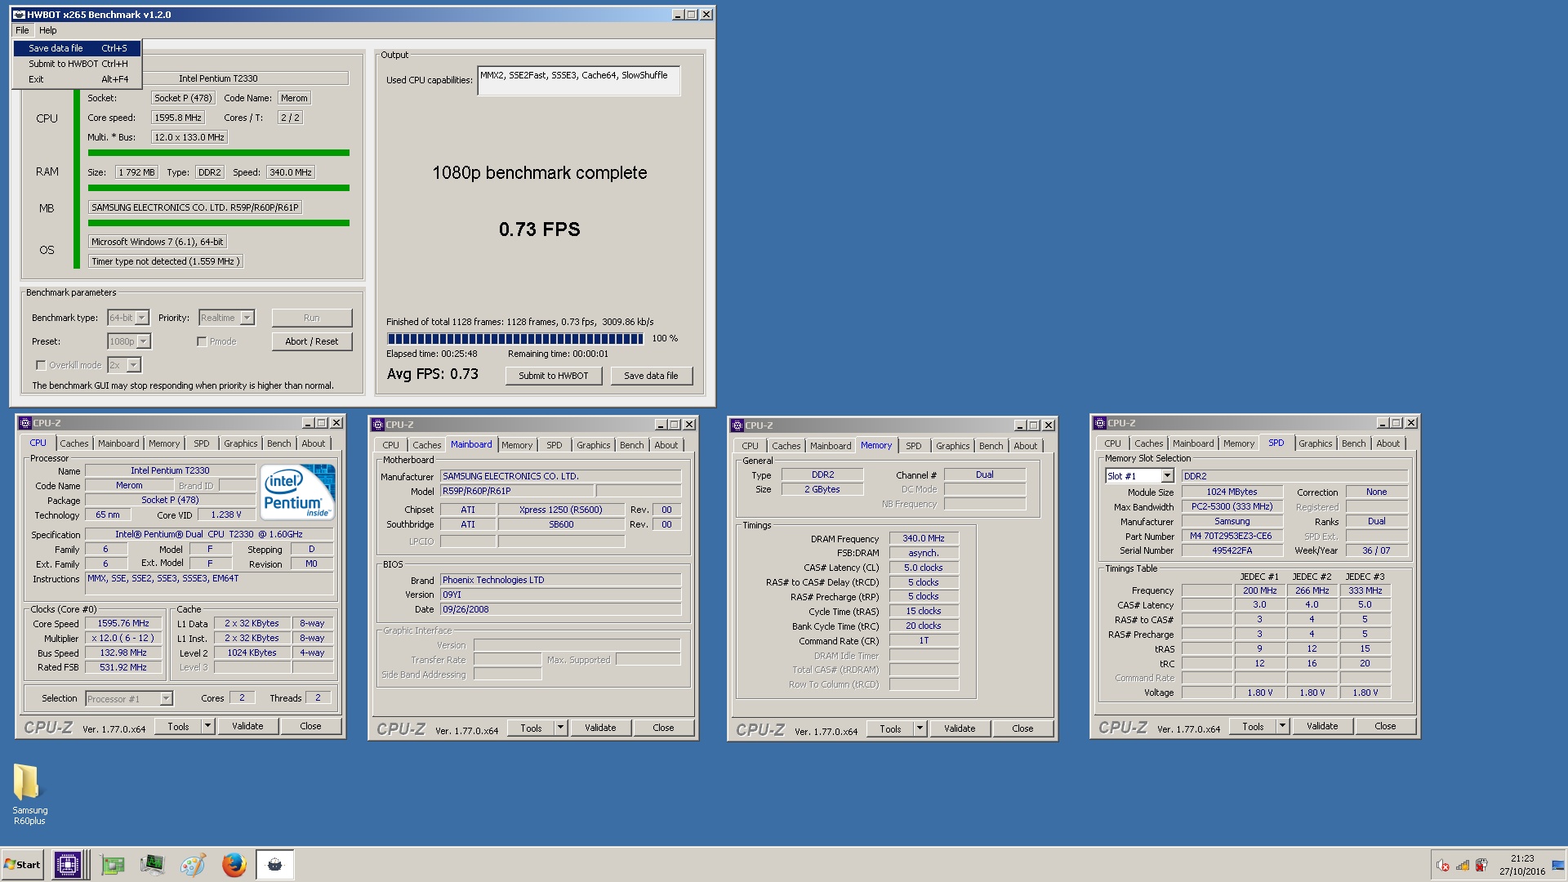
Task: Open the File menu
Action: (x=22, y=30)
